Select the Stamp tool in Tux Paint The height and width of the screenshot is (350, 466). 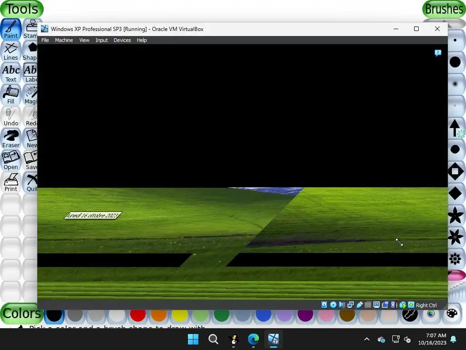[x=30, y=29]
